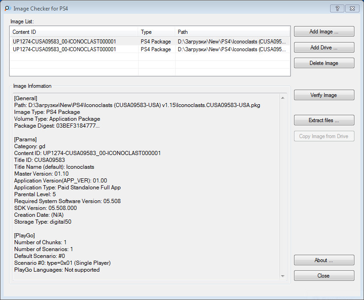
Task: Click the Category: gd line
Action: pyautogui.click(x=29, y=146)
